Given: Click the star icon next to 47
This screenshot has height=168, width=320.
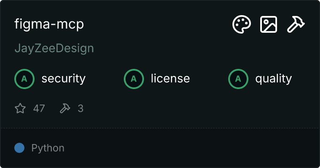Looking at the screenshot, I should tap(20, 108).
